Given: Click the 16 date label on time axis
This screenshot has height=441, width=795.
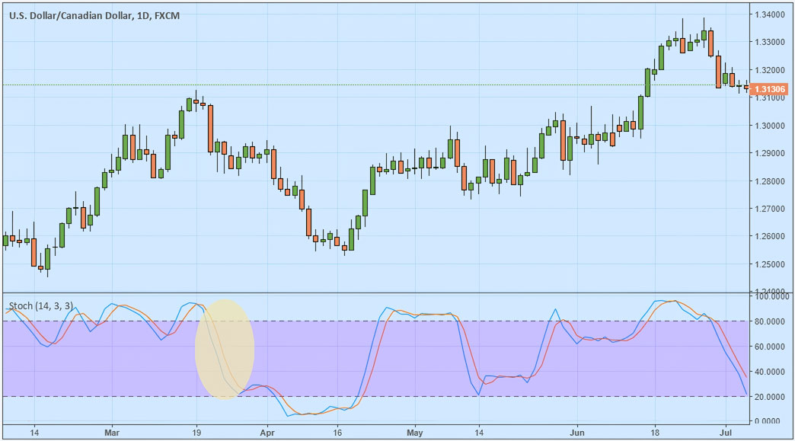Looking at the screenshot, I should (337, 433).
